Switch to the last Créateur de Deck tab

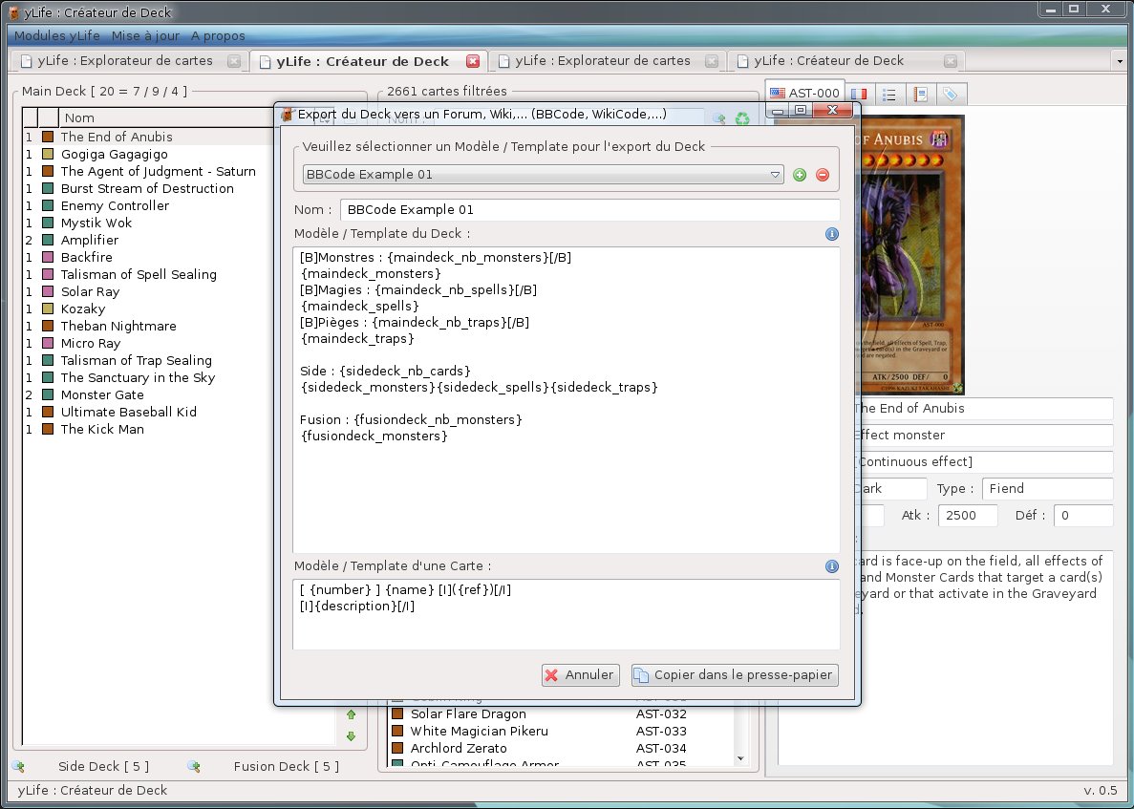829,61
